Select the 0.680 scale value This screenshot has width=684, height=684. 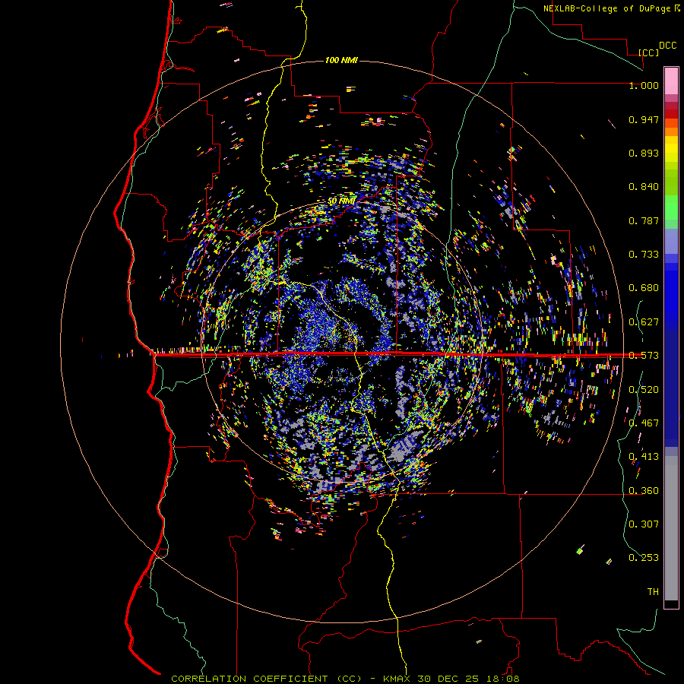point(644,288)
